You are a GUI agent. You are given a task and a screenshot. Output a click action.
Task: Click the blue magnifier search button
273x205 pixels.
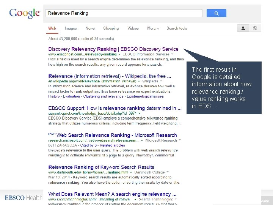point(217,13)
